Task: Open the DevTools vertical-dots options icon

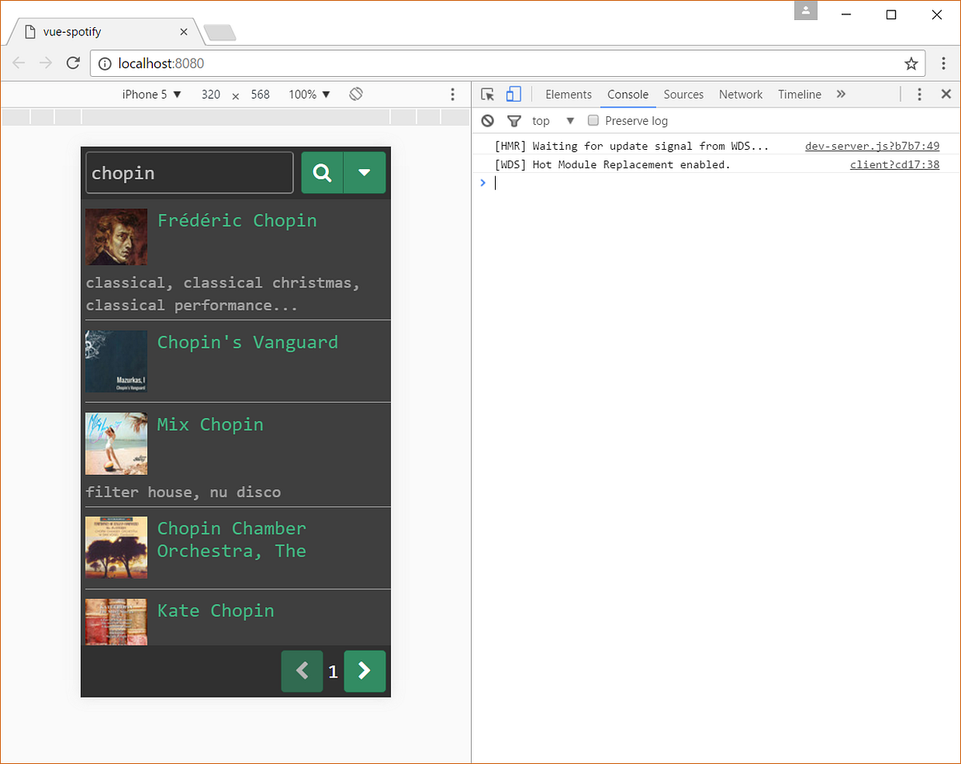Action: pos(919,94)
